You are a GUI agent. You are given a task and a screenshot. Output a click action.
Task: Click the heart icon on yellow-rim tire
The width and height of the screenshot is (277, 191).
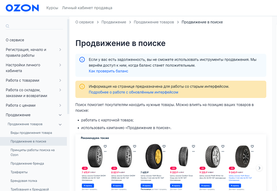165,146
